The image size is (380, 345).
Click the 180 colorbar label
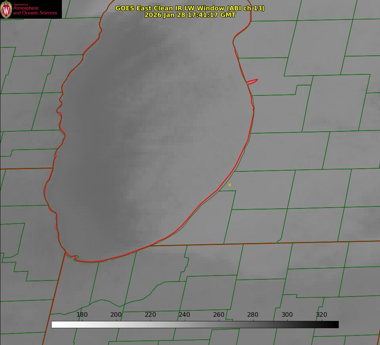(82, 314)
